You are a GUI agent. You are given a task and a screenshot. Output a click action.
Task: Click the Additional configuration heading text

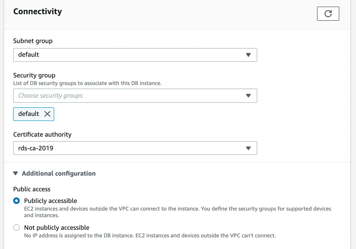click(59, 174)
